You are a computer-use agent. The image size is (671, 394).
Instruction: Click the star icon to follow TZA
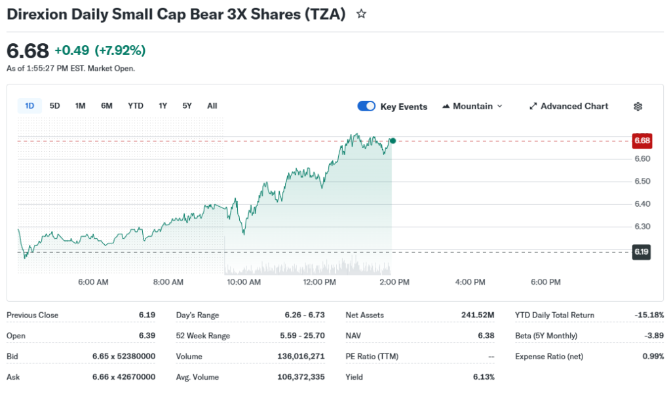(361, 14)
